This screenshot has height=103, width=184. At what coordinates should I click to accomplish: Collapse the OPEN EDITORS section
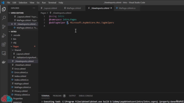point(23,13)
